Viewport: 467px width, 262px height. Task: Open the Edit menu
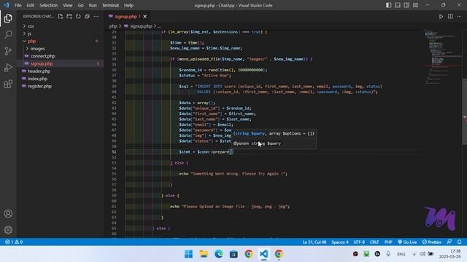pos(30,5)
